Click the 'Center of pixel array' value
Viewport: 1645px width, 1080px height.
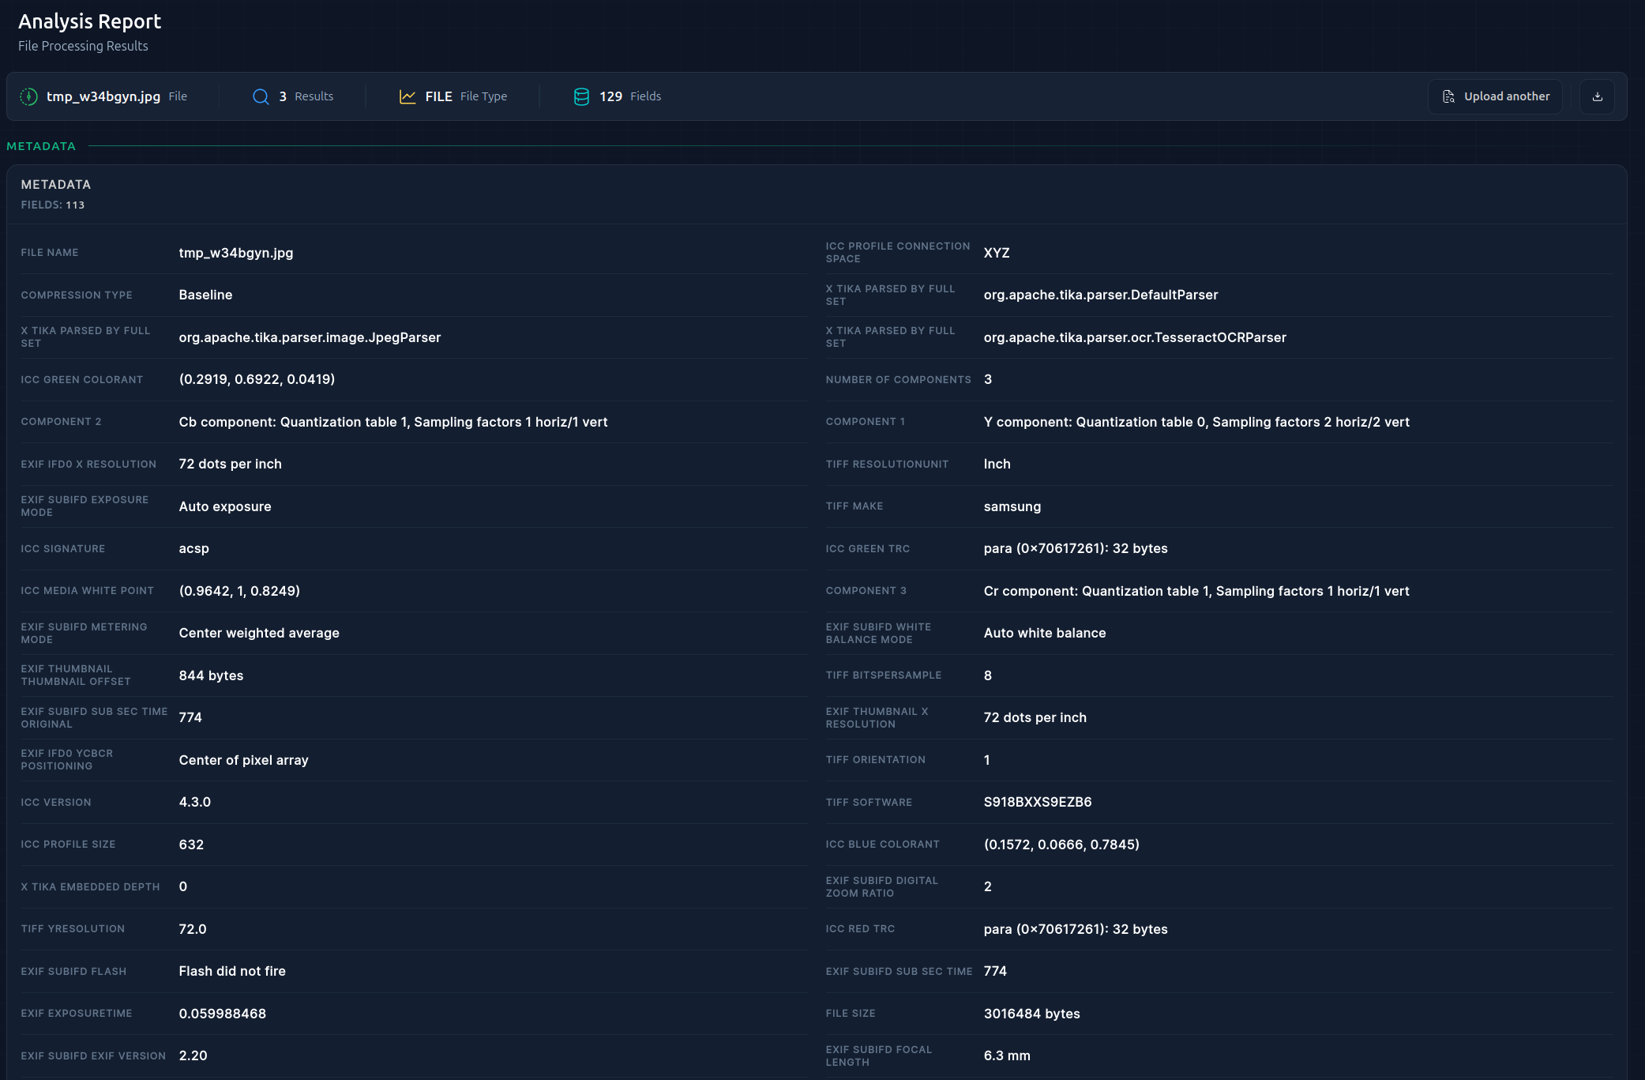click(244, 760)
